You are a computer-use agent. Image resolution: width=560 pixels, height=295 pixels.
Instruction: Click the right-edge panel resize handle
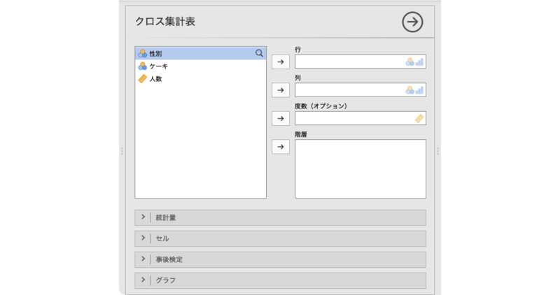pyautogui.click(x=438, y=150)
